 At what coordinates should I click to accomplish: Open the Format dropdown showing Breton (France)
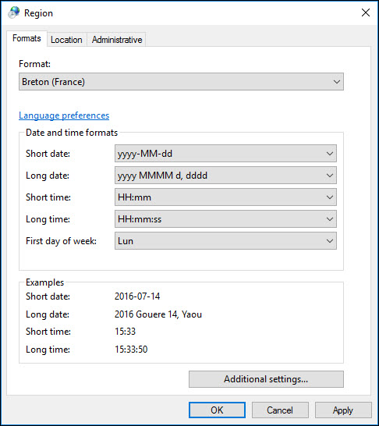181,81
